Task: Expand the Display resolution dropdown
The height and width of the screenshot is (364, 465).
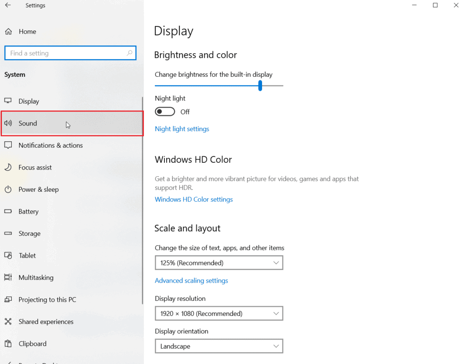Action: pyautogui.click(x=219, y=314)
